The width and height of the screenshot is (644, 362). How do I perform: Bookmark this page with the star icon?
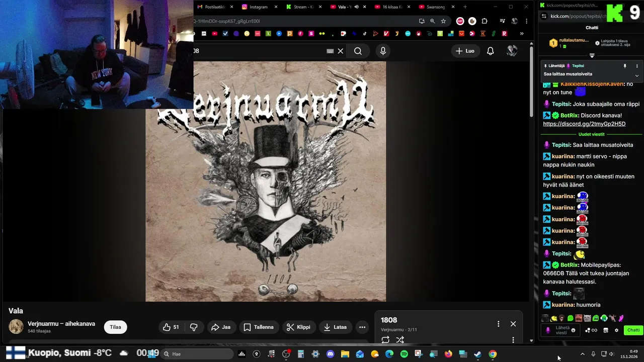click(443, 21)
